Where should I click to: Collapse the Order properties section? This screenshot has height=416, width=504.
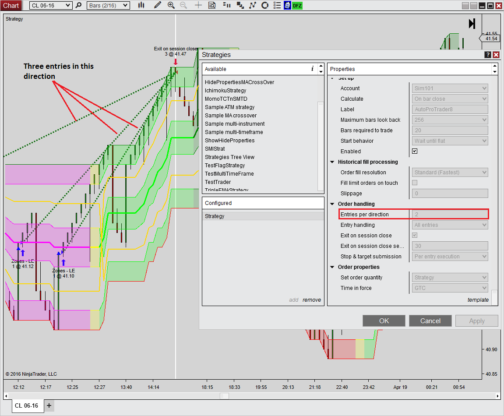pyautogui.click(x=332, y=267)
